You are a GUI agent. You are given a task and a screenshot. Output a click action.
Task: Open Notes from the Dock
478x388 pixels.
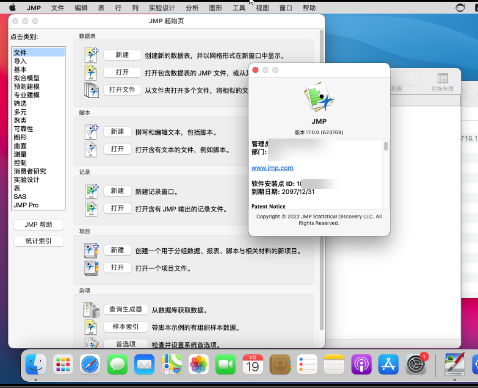pyautogui.click(x=334, y=364)
